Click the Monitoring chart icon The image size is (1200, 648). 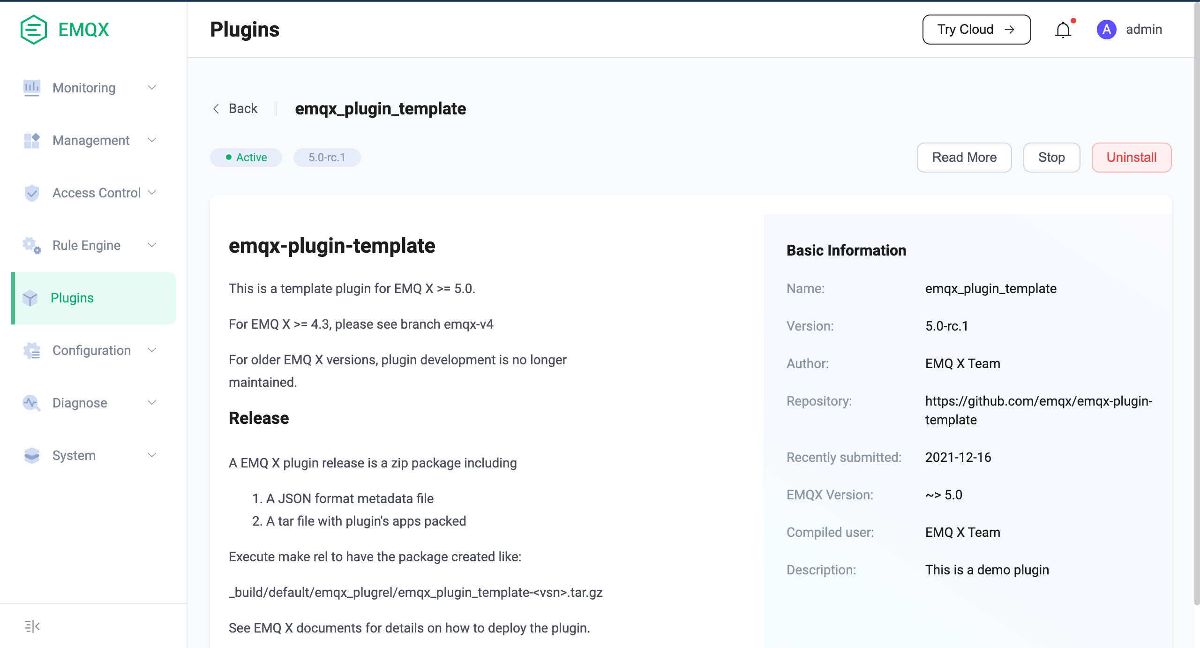pyautogui.click(x=31, y=88)
